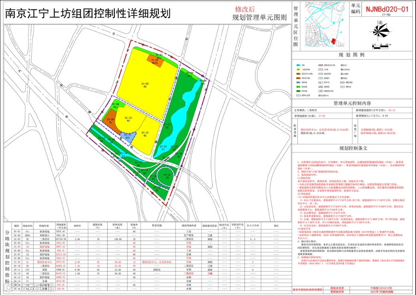Click plot 01-02 B29a on the map
The height and width of the screenshot is (295, 416).
(155, 62)
